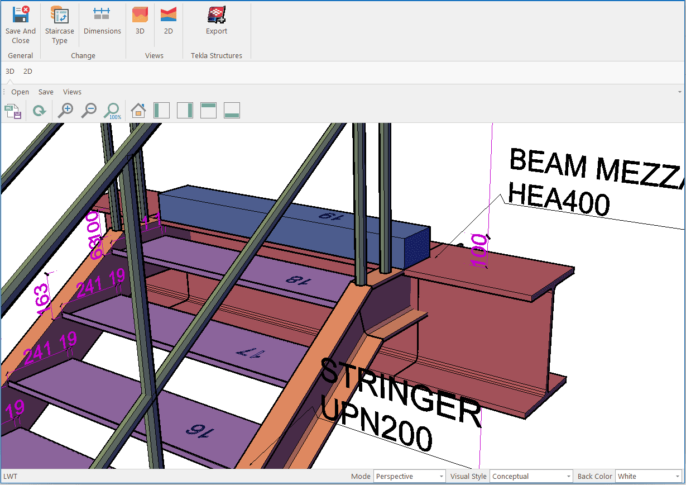Zoom in on the model

click(x=66, y=111)
